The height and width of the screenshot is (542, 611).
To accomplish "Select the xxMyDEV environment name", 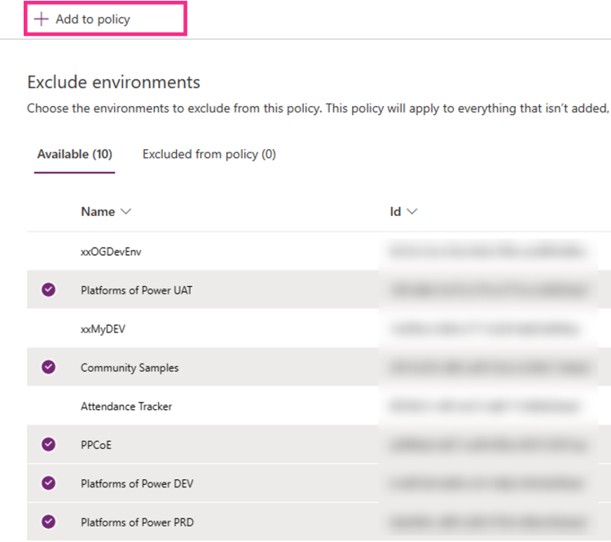I will pos(103,329).
